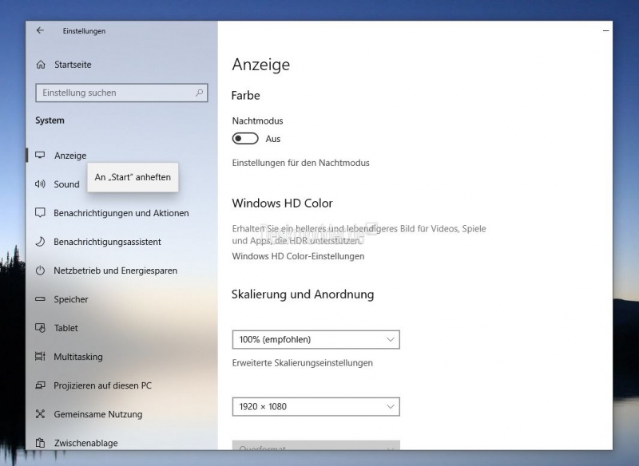Select Multitasking in the sidebar

[x=78, y=357]
